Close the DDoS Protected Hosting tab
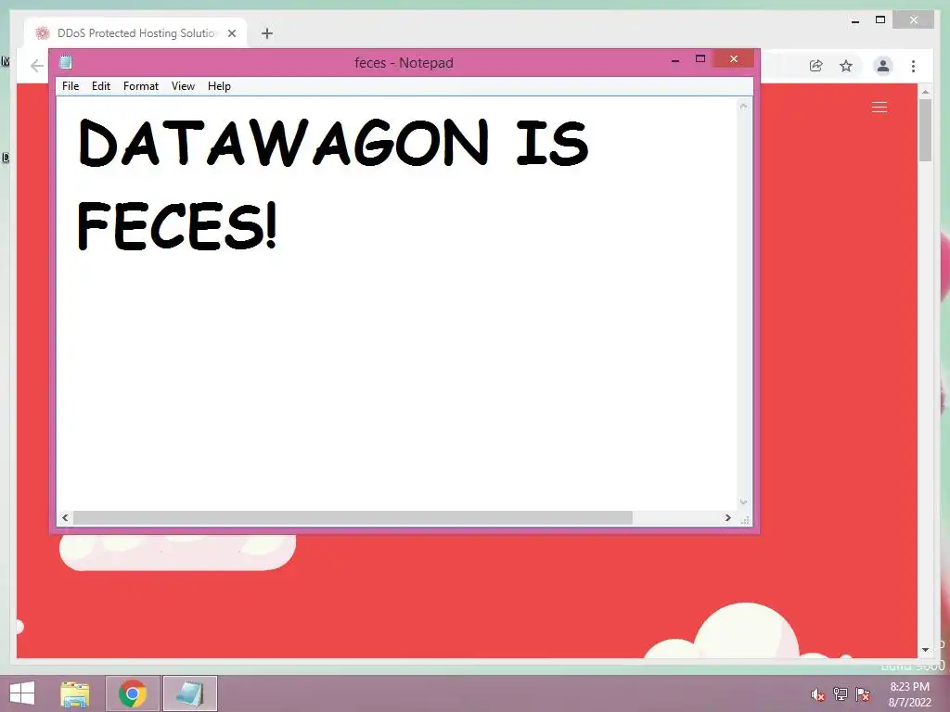The width and height of the screenshot is (950, 712). (231, 33)
